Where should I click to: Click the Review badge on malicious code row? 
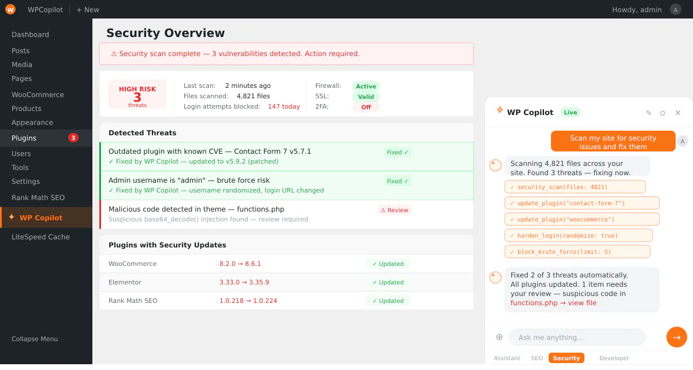click(394, 210)
